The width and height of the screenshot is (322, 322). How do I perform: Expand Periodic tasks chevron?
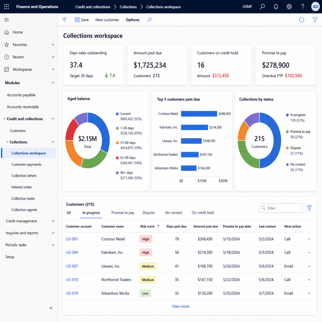(x=53, y=245)
